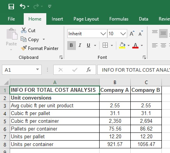The width and height of the screenshot is (170, 153).
Task: Click the Cut scissors icon
Action: pos(24,30)
